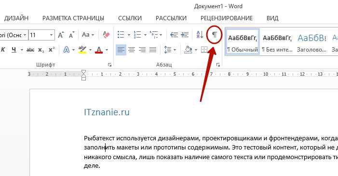Screen dimensions: 338x176
Task: Toggle strikethrough abc formatting
Action: 30,50
